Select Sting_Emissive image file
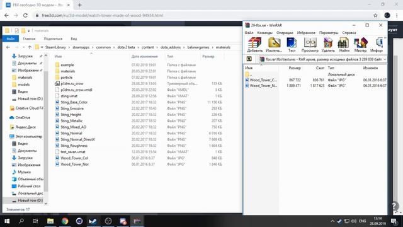 tap(72, 108)
